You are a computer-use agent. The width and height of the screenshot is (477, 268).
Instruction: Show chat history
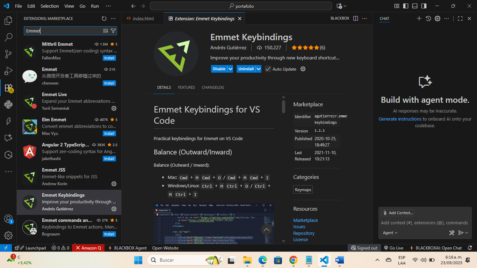pos(428,19)
